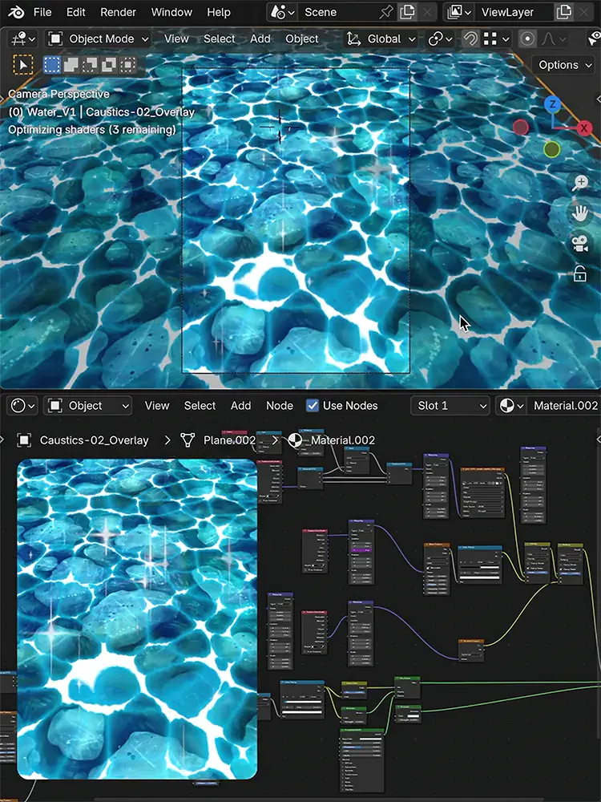Viewport: 601px width, 802px height.
Task: Click the Scene name field
Action: [x=337, y=12]
